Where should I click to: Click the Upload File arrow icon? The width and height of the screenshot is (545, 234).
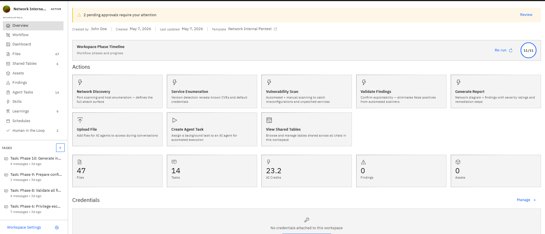pyautogui.click(x=80, y=120)
